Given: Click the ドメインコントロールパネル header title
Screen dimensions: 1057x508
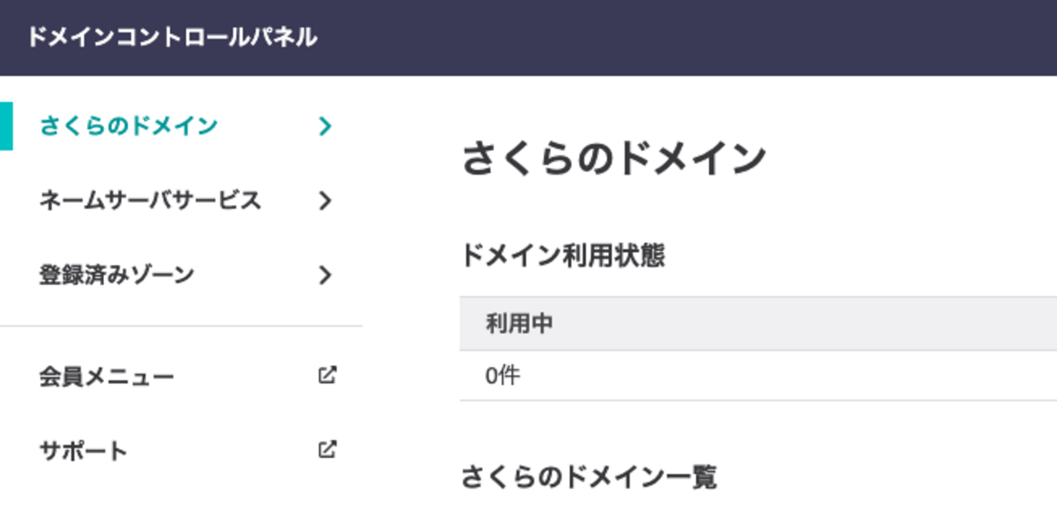Looking at the screenshot, I should coord(172,37).
